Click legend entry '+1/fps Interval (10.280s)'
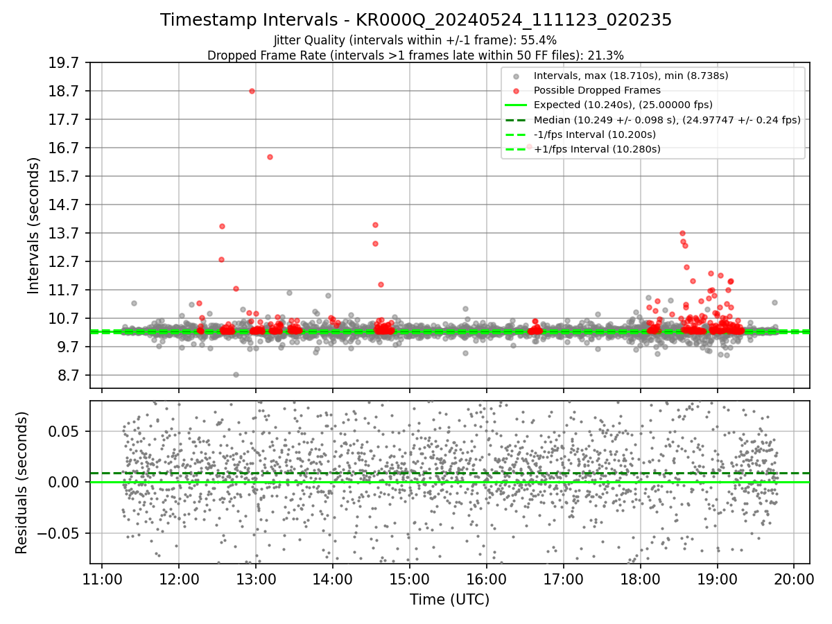Image resolution: width=832 pixels, height=624 pixels. [x=597, y=148]
